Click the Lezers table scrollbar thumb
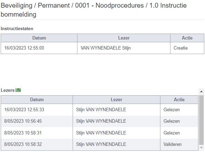Viewport: 205px width, 158px height. coord(201,120)
